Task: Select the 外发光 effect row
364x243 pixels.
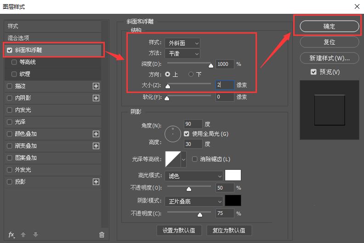Action: click(x=53, y=170)
